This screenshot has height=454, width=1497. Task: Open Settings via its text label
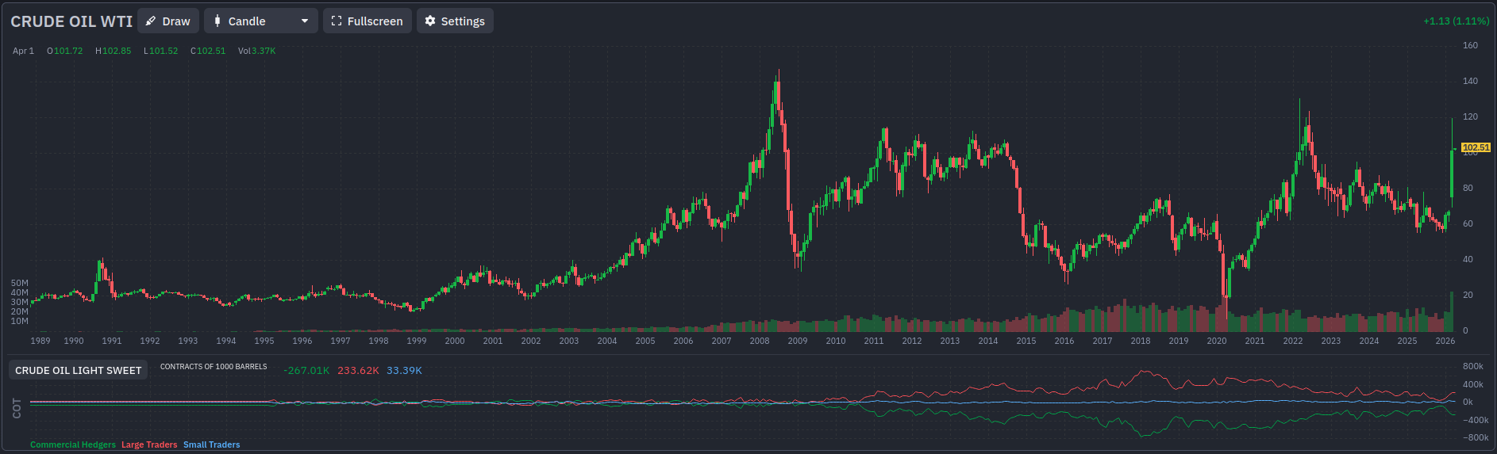coord(463,21)
